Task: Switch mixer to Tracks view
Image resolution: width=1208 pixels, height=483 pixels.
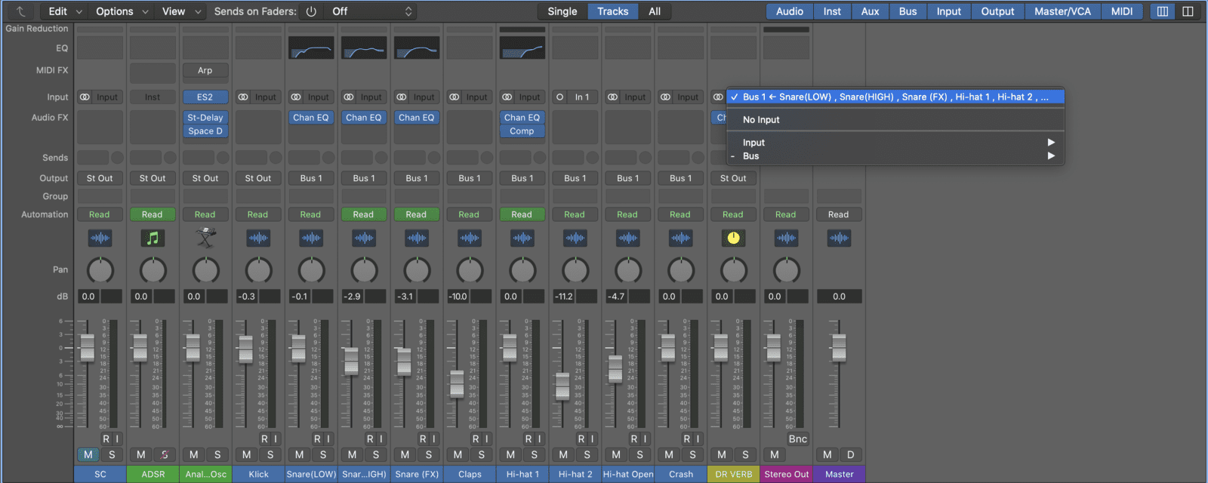Action: [613, 11]
